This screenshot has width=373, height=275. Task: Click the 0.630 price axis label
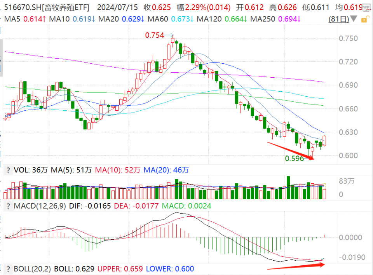point(348,132)
